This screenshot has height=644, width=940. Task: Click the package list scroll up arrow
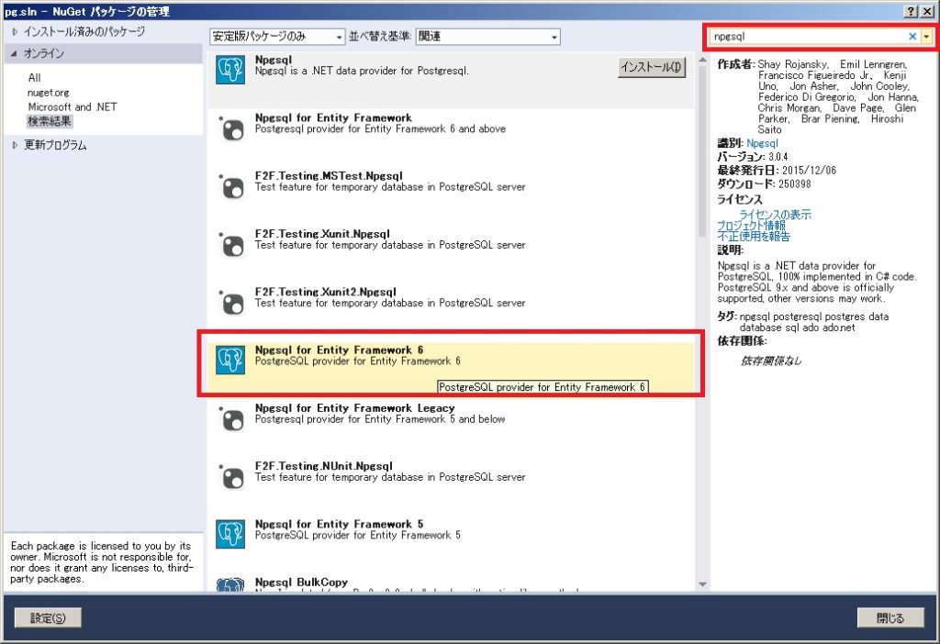[x=702, y=60]
